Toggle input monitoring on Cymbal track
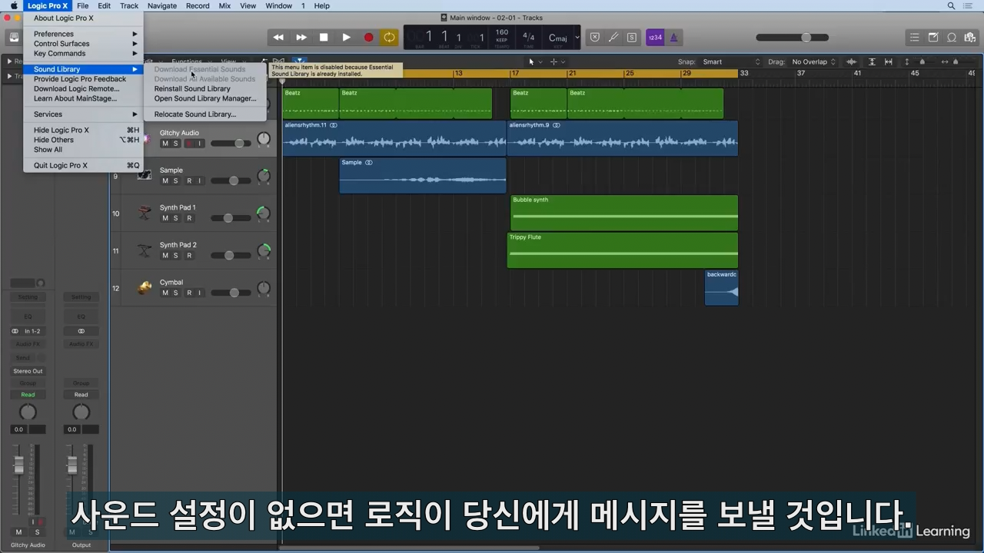 point(200,293)
